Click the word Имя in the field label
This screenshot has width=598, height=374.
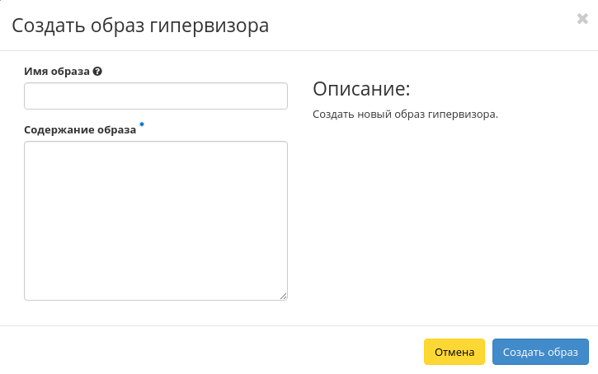point(35,72)
